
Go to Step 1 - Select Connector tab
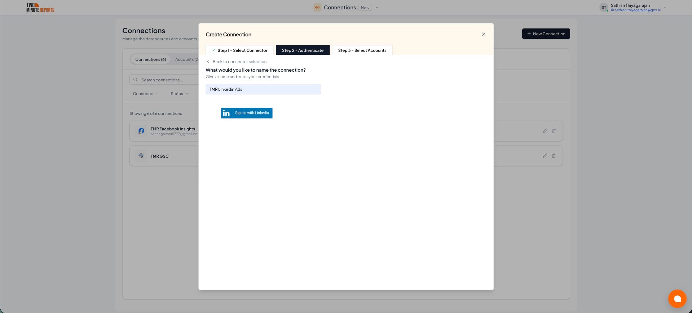click(x=239, y=50)
